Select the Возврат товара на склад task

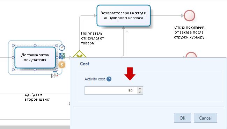point(124,15)
